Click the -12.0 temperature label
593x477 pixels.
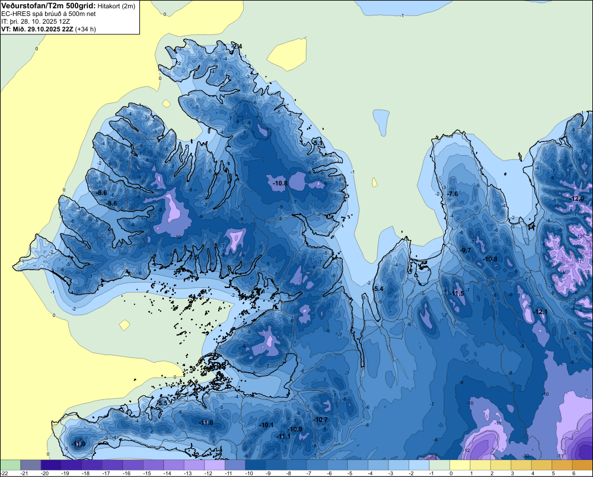(578, 199)
